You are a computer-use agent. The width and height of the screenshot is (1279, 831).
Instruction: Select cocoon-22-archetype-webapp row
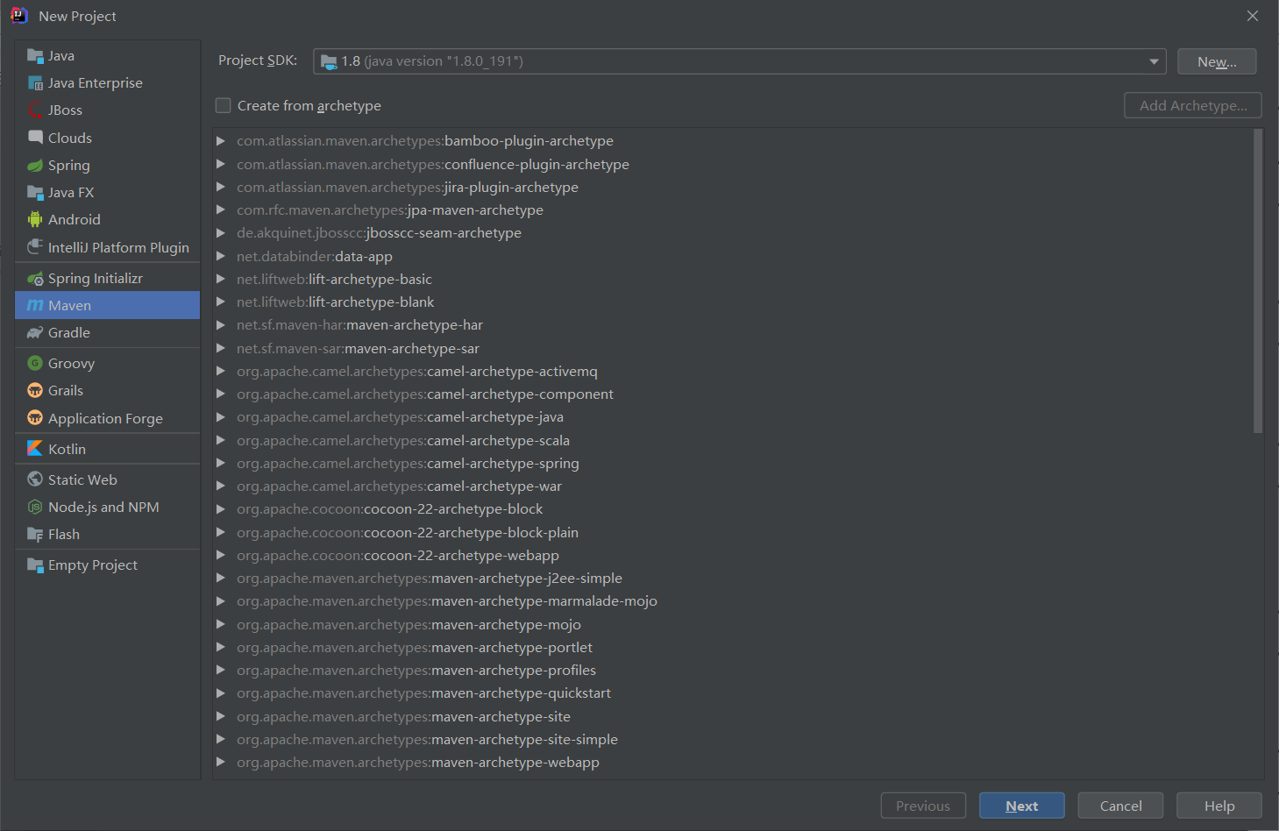point(733,555)
